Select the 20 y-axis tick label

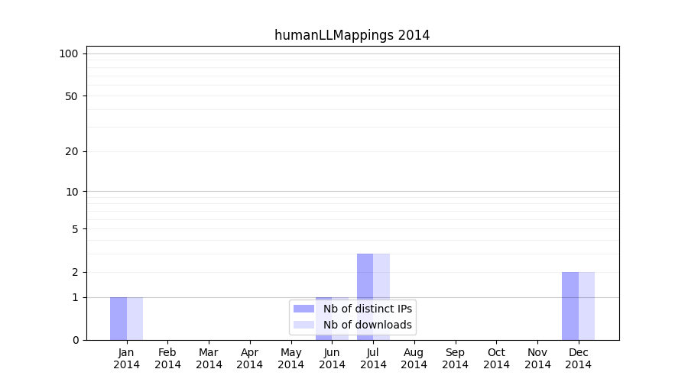click(72, 151)
